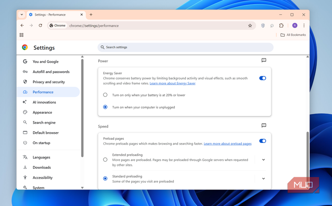Open You and Google settings
The image size is (332, 206).
[x=48, y=61]
